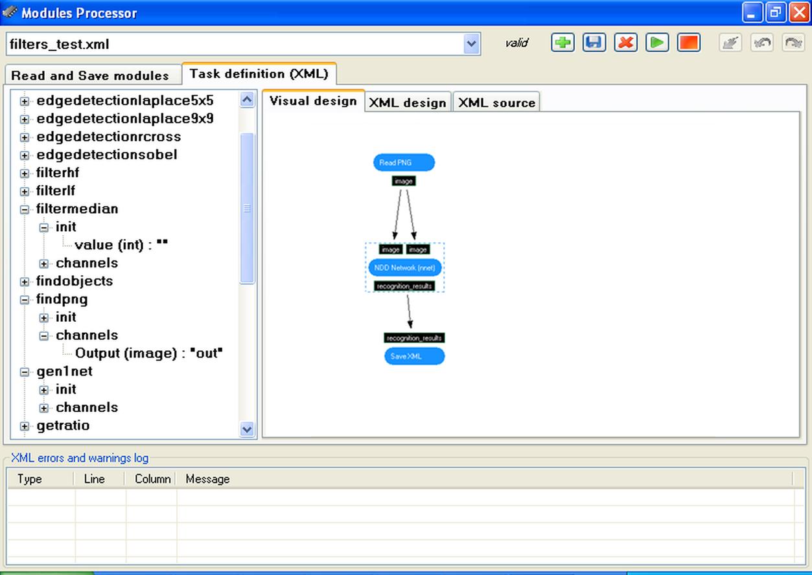Click the tree scrollbar up arrow
Image resolution: width=812 pixels, height=575 pixels.
247,99
